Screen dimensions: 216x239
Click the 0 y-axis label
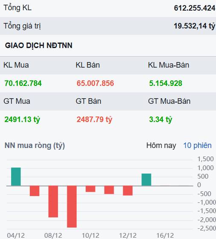click(199, 185)
